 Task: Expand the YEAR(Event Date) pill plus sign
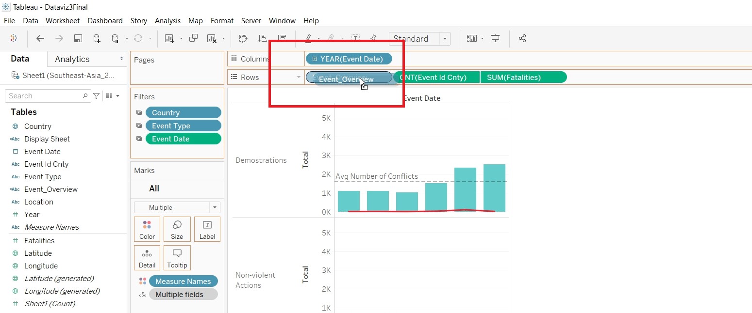[x=315, y=59]
